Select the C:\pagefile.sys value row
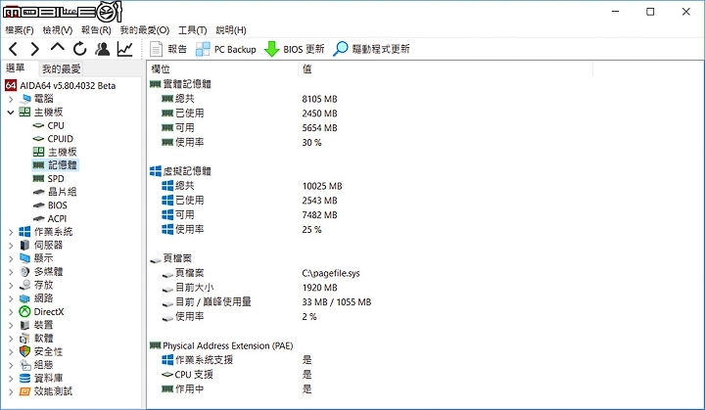The height and width of the screenshot is (410, 705). [331, 273]
